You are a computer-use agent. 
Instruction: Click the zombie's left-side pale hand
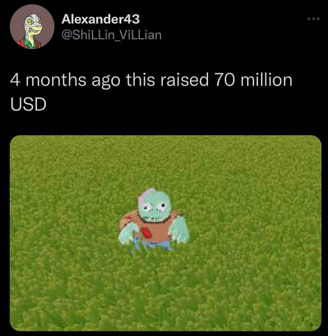click(127, 234)
